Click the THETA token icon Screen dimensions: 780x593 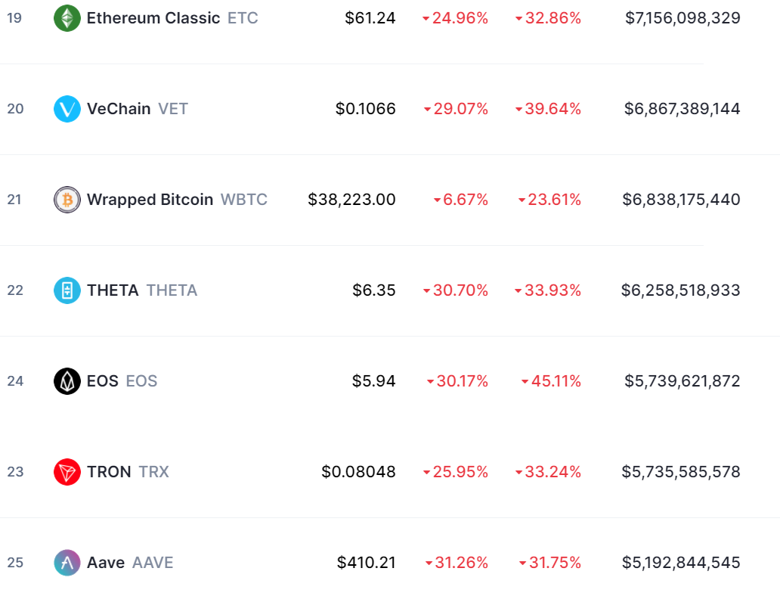click(x=67, y=290)
